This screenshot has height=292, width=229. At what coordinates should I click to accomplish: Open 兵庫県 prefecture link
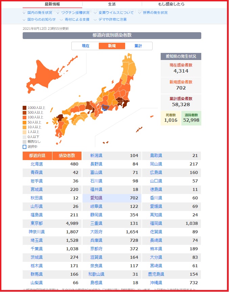coord(96,240)
